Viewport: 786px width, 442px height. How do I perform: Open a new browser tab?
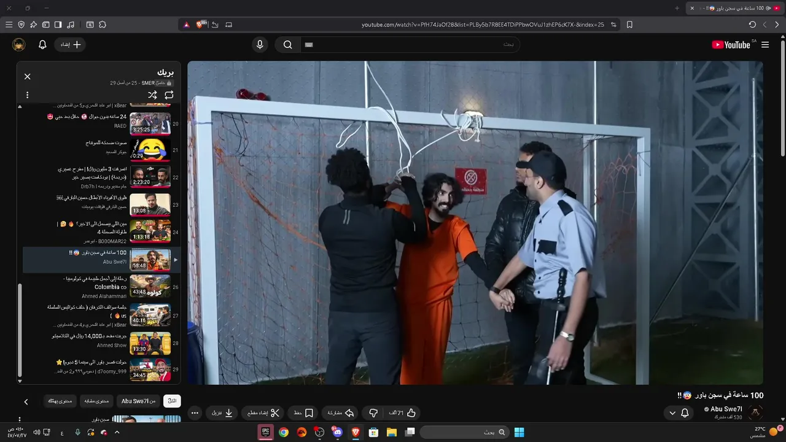point(677,8)
